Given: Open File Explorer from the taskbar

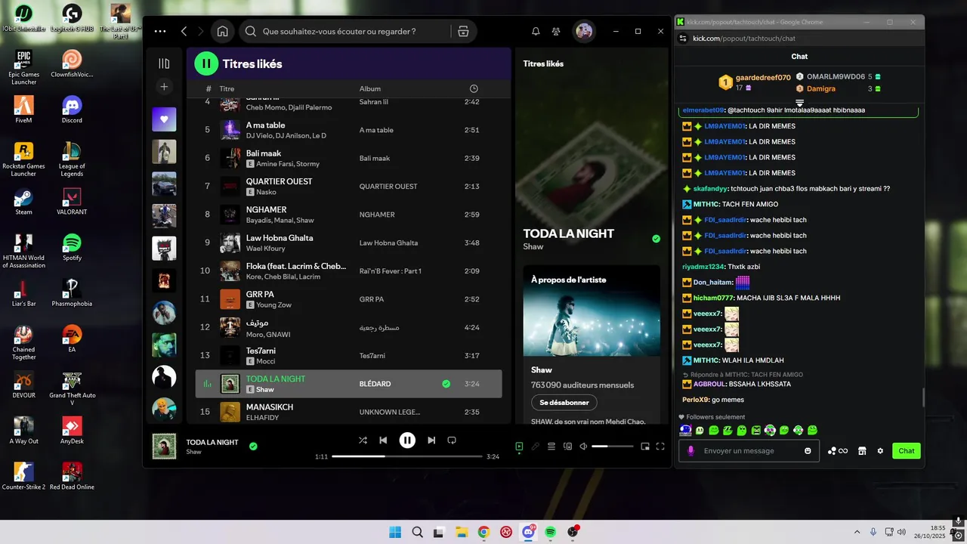Looking at the screenshot, I should click(462, 532).
